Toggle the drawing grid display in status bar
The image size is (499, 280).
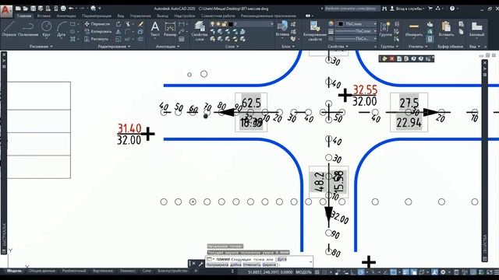coord(317,272)
